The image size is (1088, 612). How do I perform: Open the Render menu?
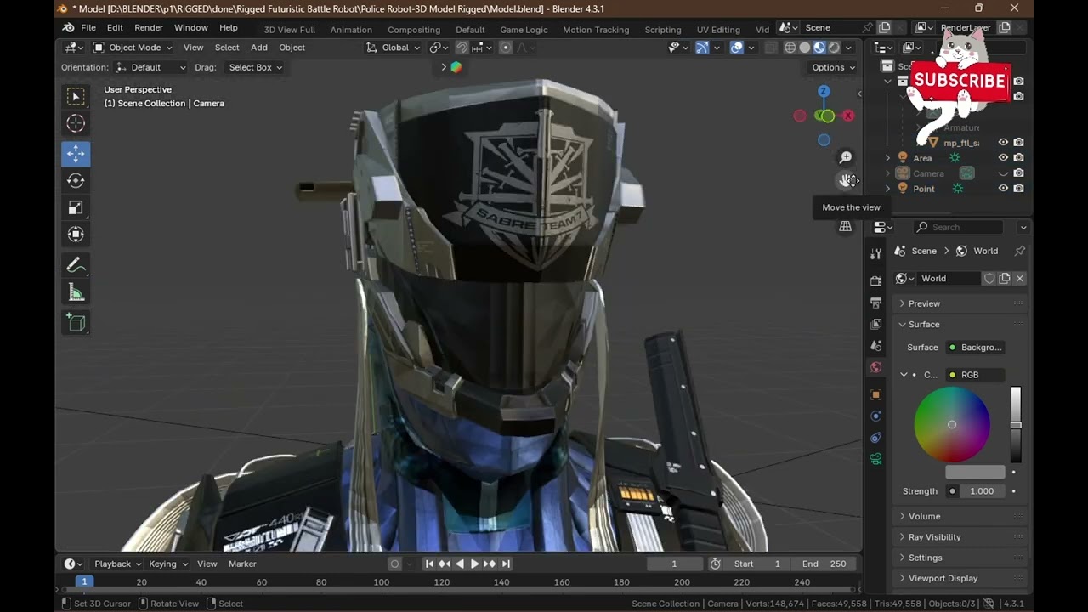pyautogui.click(x=149, y=28)
